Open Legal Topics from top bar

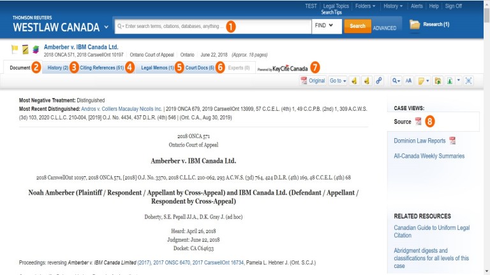coord(336,6)
